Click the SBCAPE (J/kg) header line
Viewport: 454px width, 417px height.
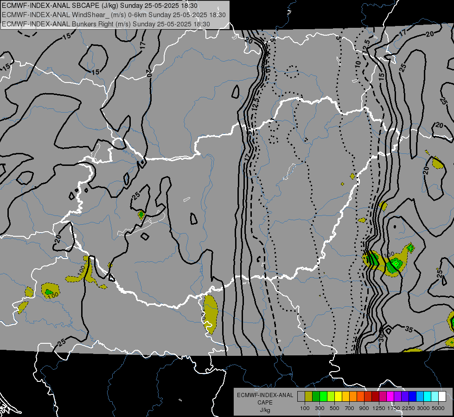coord(100,6)
